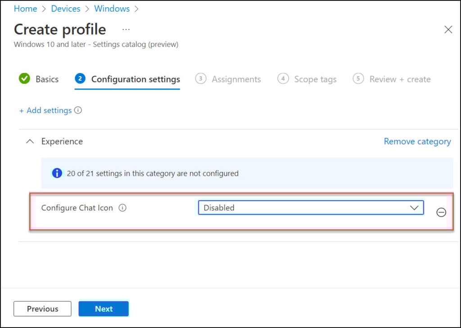Close the Create profile pane

(x=448, y=29)
